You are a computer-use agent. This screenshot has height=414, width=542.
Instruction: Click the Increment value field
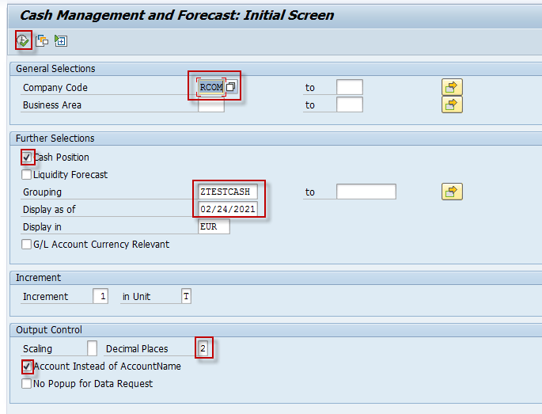click(100, 296)
